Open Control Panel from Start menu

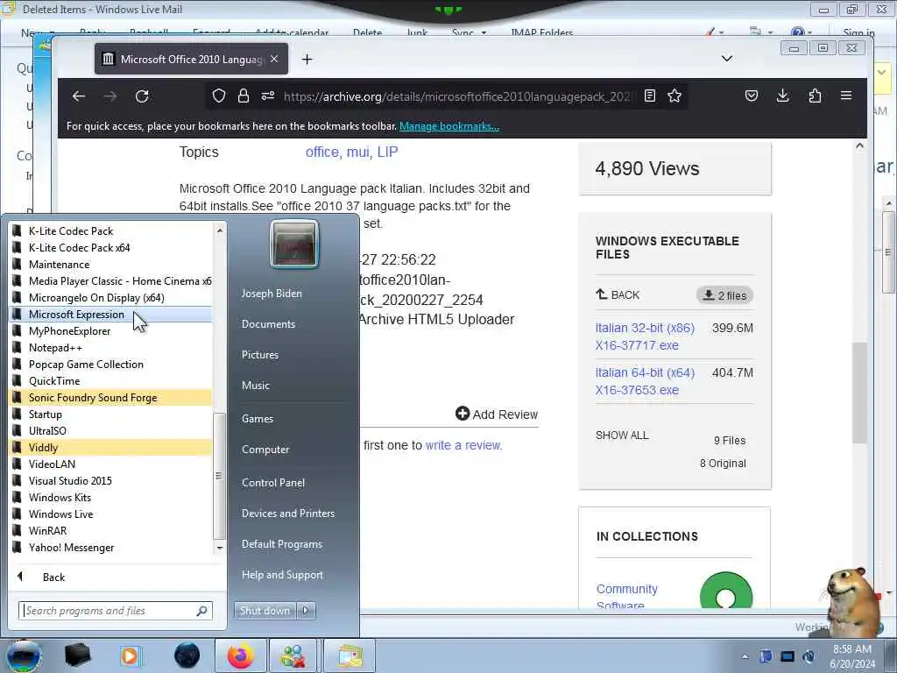[273, 483]
